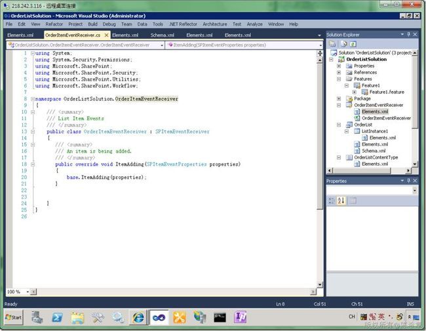Click the editor split bar handle

coord(320,53)
